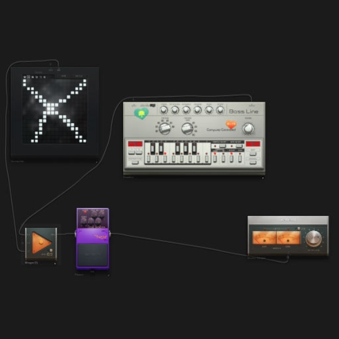
Task: Toggle the Rasselbock pedal footswitch
Action: point(93,255)
